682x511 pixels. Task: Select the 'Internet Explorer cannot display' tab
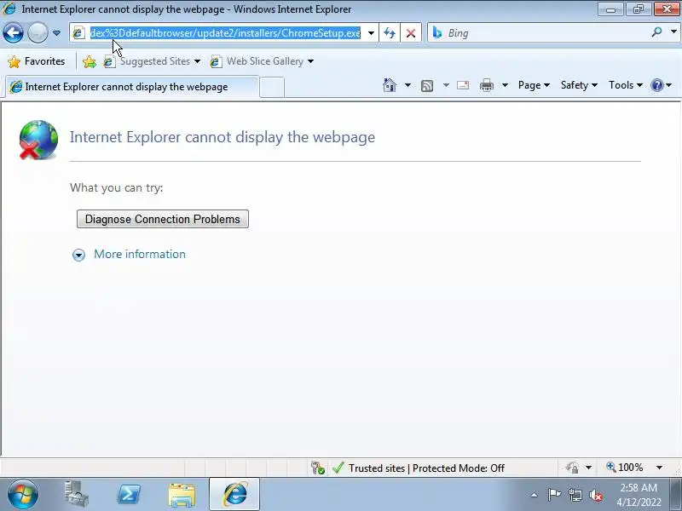pos(130,87)
